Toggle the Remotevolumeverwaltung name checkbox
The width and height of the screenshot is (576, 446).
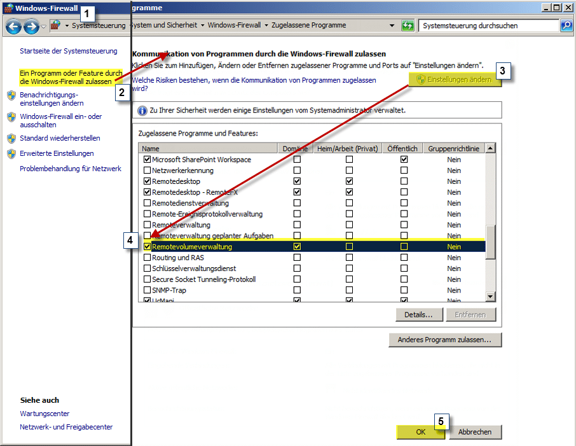pos(147,247)
